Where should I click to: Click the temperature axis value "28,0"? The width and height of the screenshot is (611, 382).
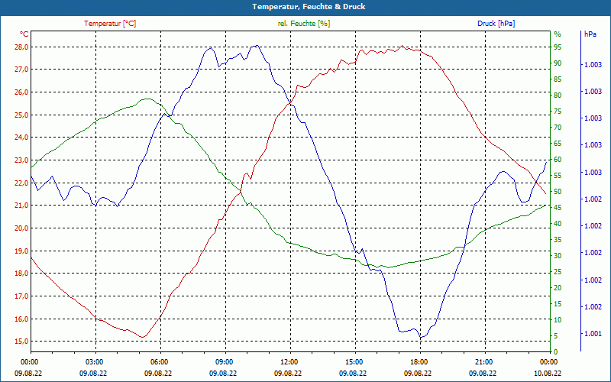(21, 47)
